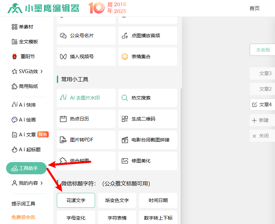Create new article with 新建
This screenshot has width=275, height=224.
[262, 120]
